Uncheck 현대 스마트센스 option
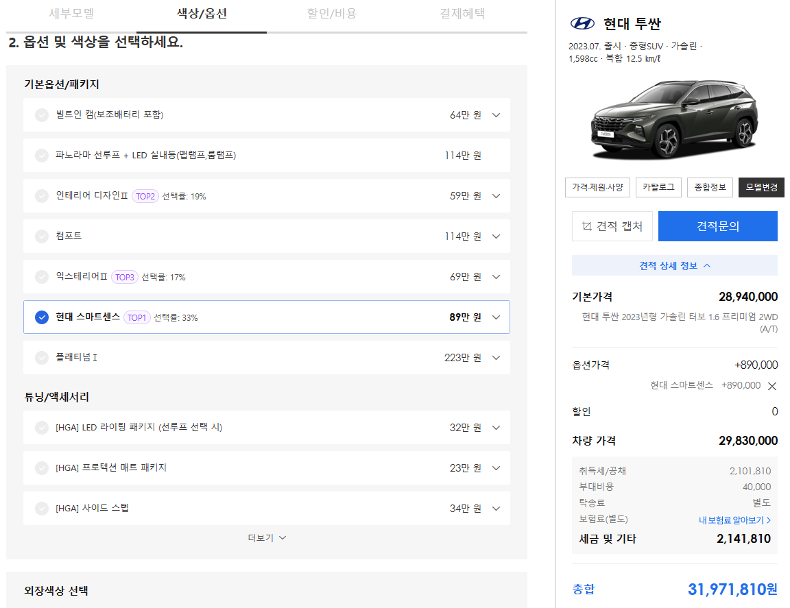 coord(42,317)
